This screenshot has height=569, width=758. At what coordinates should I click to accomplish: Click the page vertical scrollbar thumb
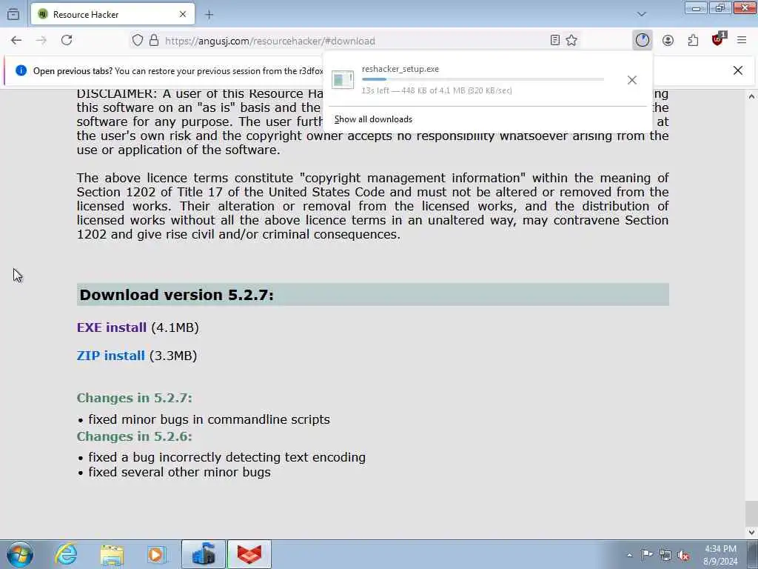coord(751,513)
